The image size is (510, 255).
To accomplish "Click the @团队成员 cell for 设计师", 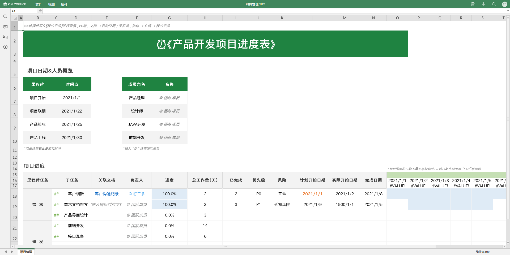I will [169, 111].
